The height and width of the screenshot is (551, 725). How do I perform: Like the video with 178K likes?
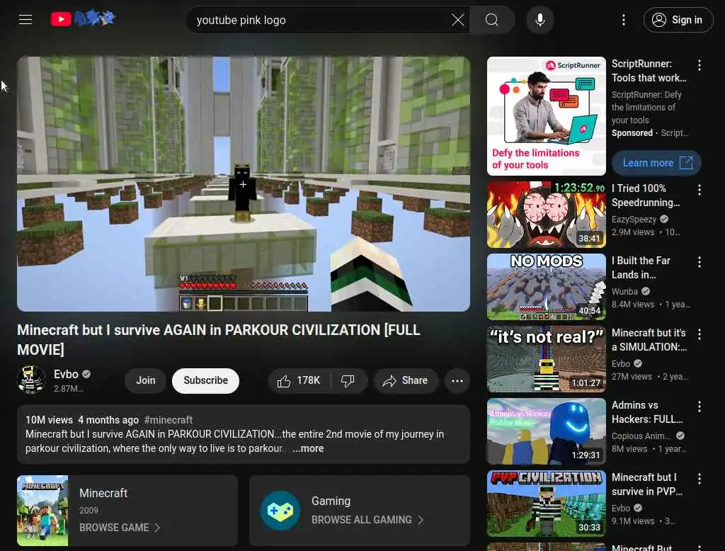[x=299, y=381]
